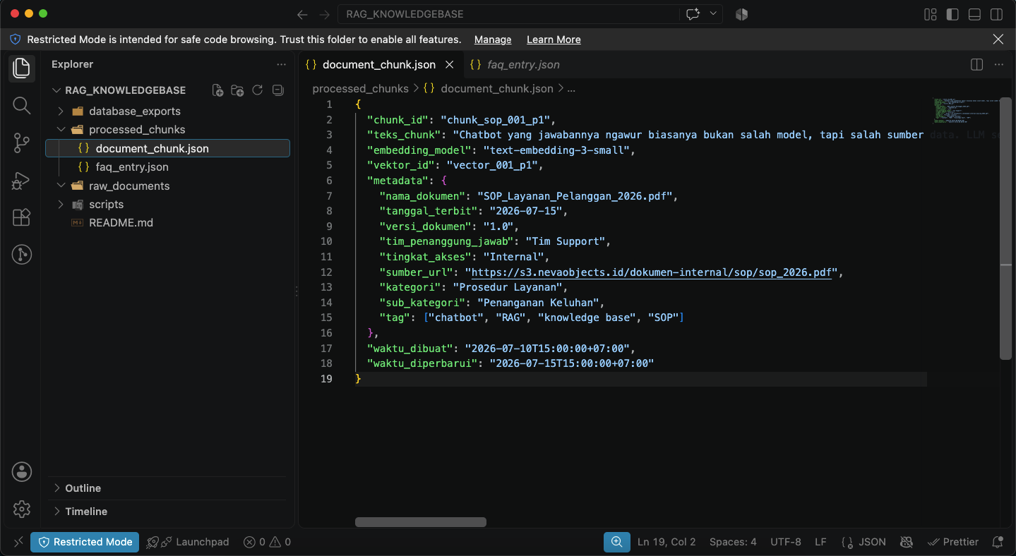
Task: Click the errors and warnings counter
Action: click(x=267, y=542)
